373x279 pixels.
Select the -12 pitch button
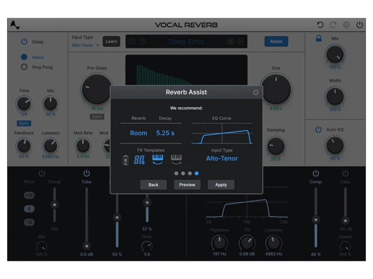29,222
